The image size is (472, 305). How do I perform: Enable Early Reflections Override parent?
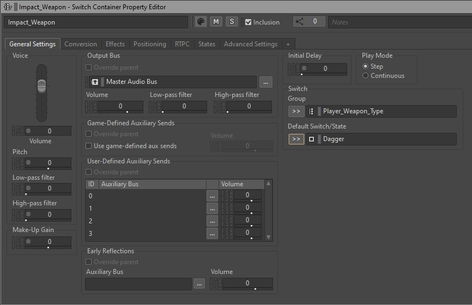tap(88, 261)
